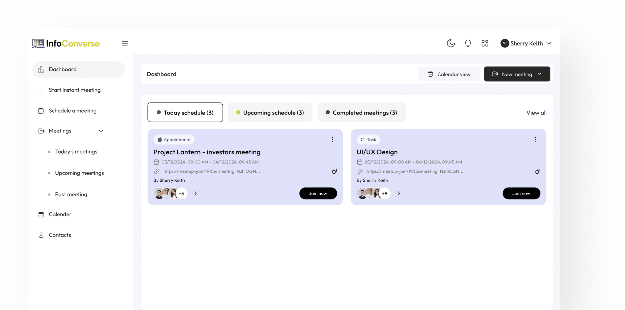
Task: Open Past meeting
Action: [x=71, y=195]
